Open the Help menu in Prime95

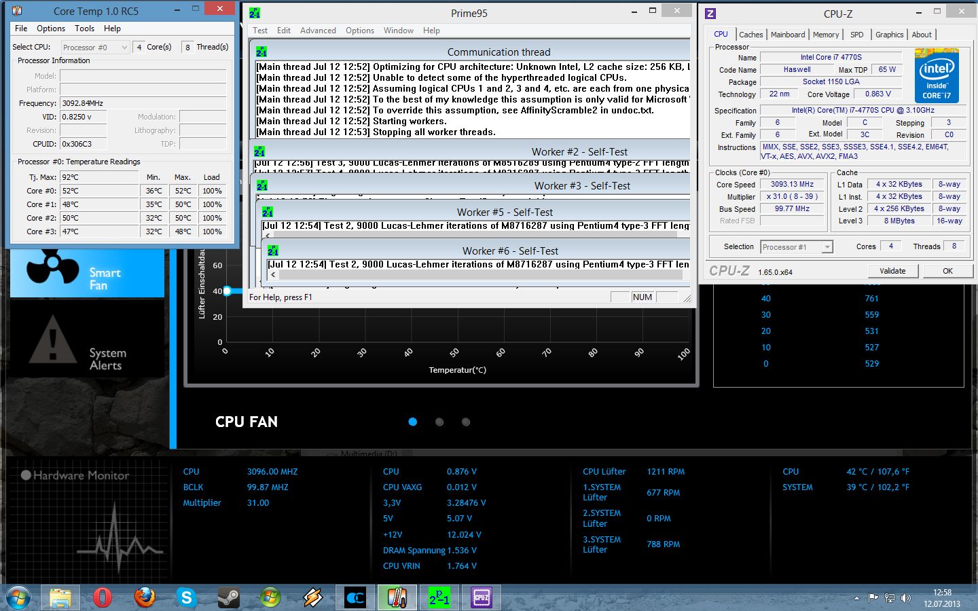431,31
